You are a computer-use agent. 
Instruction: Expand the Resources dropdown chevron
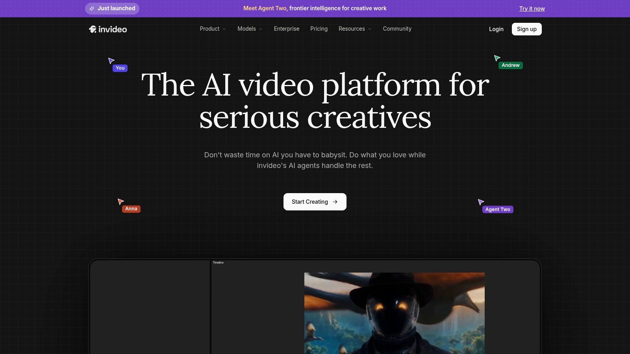pyautogui.click(x=370, y=29)
